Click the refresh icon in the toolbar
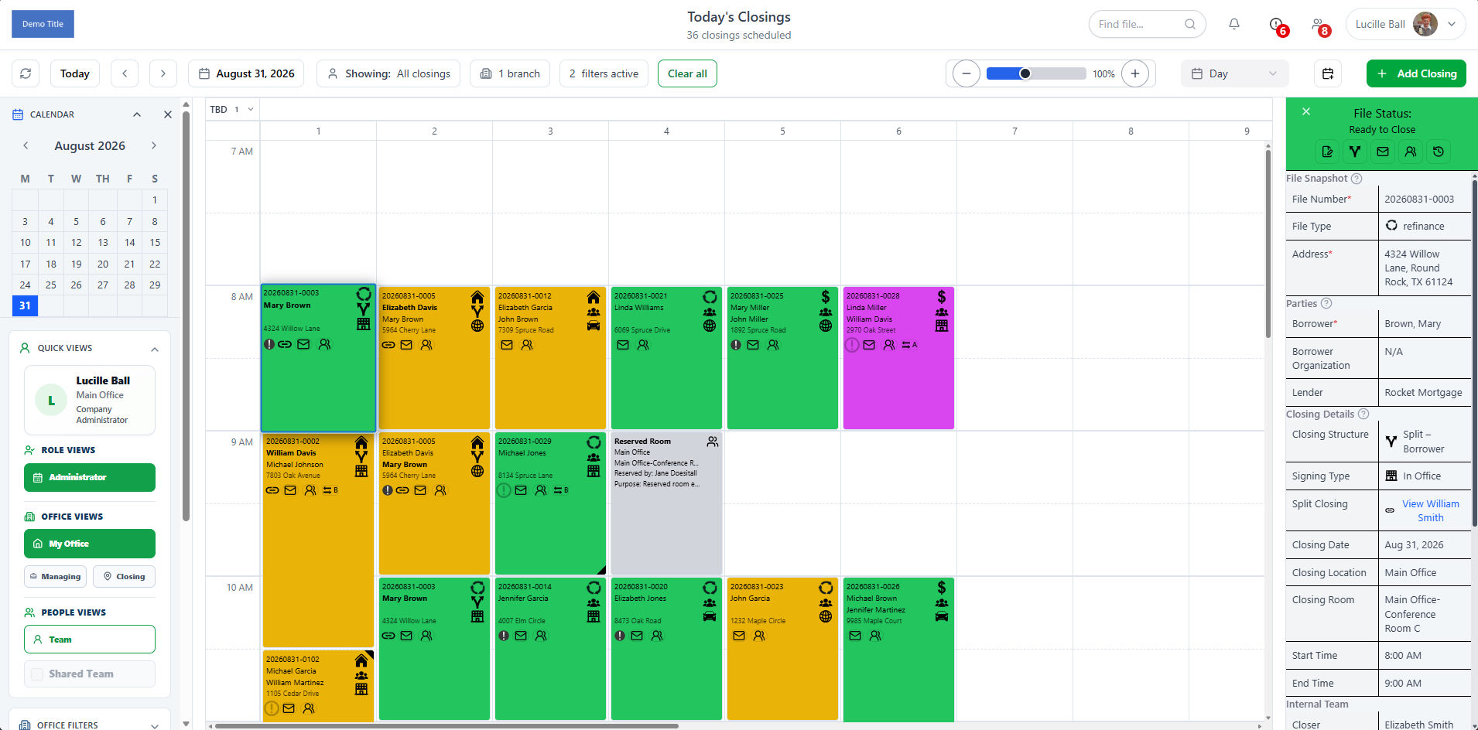This screenshot has width=1478, height=730. pyautogui.click(x=26, y=73)
